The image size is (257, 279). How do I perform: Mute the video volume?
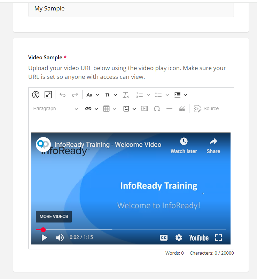pyautogui.click(x=60, y=237)
